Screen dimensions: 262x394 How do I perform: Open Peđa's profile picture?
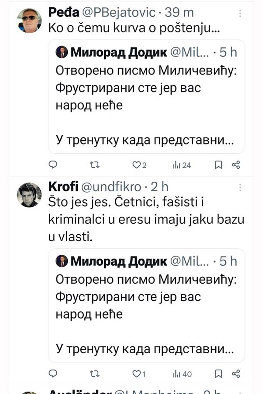(29, 20)
